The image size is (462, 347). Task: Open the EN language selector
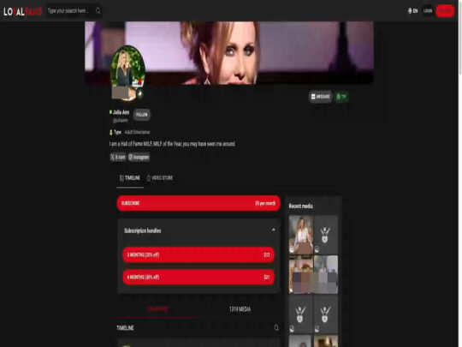coord(412,11)
